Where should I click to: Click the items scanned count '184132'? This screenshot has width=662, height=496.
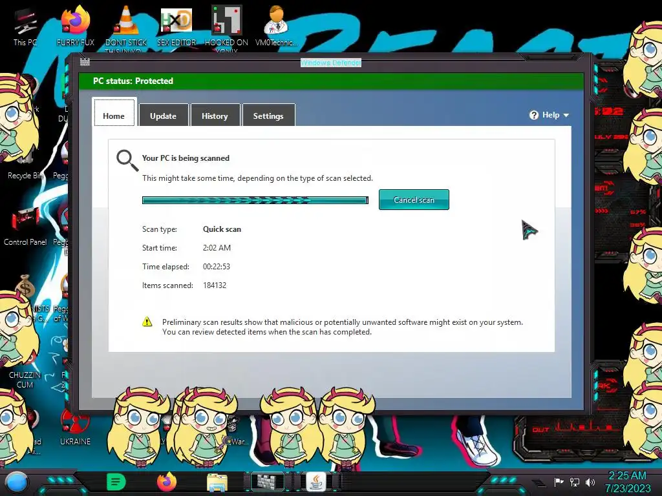coord(215,285)
